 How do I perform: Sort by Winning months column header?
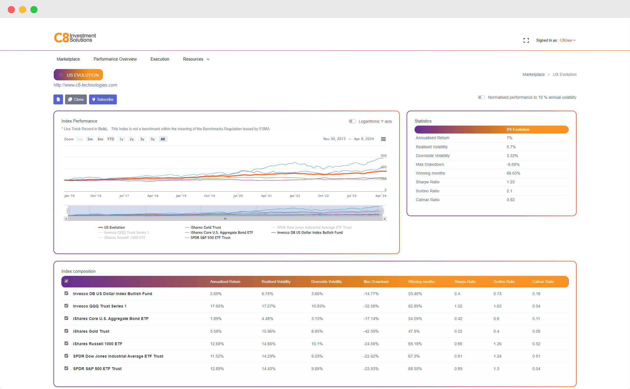421,281
